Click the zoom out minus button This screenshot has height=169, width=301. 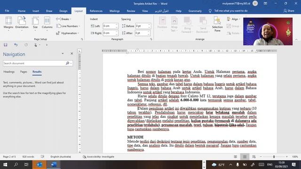tap(261, 156)
